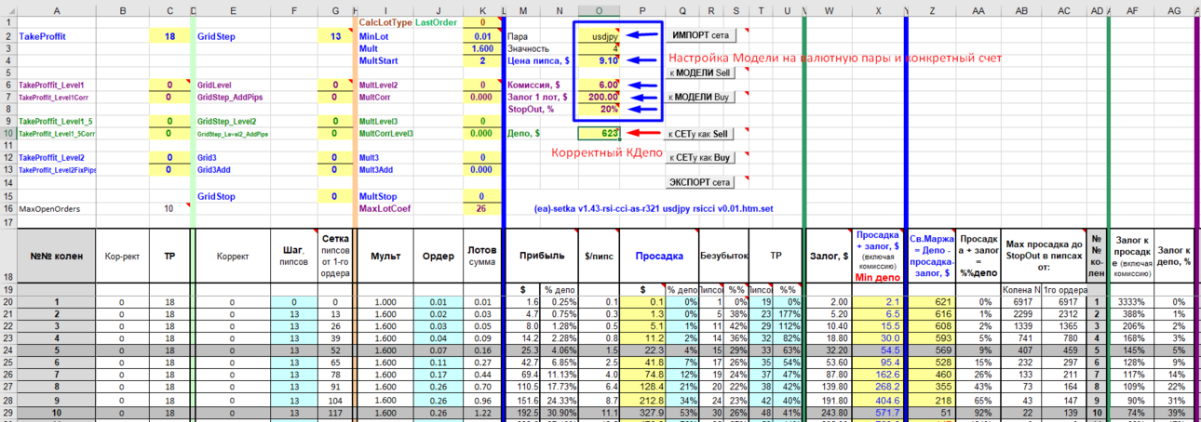Click the Значность label cell

(x=540, y=47)
